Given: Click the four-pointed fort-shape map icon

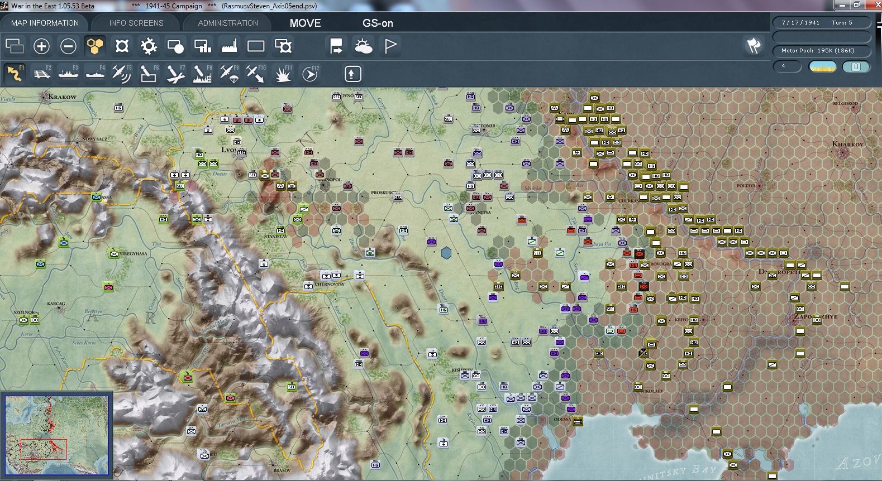Looking at the screenshot, I should click(x=122, y=46).
